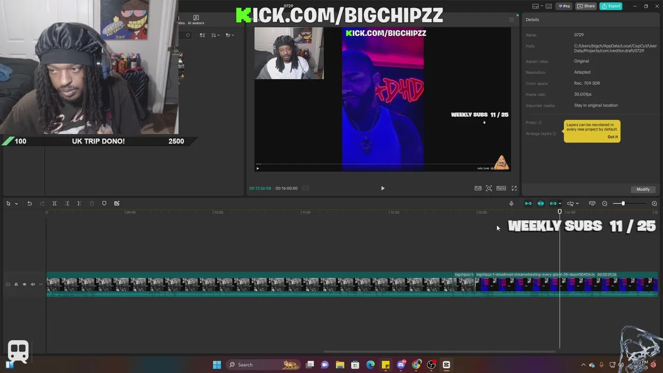This screenshot has width=663, height=373.
Task: Adjust the timeline zoom slider handle
Action: (623, 204)
